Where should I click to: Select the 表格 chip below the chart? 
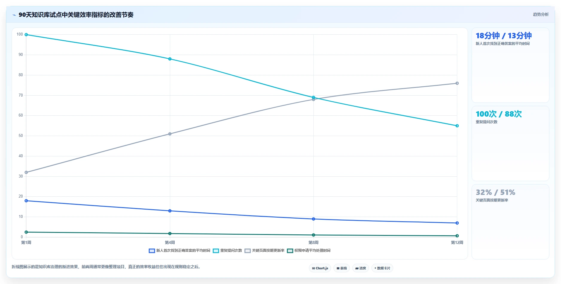click(342, 268)
